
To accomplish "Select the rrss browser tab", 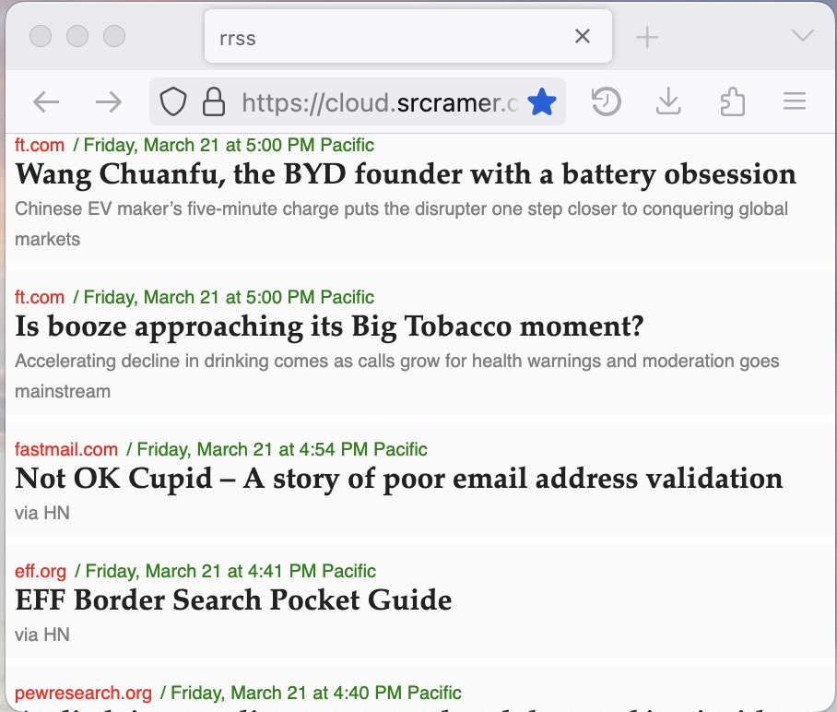I will 387,36.
